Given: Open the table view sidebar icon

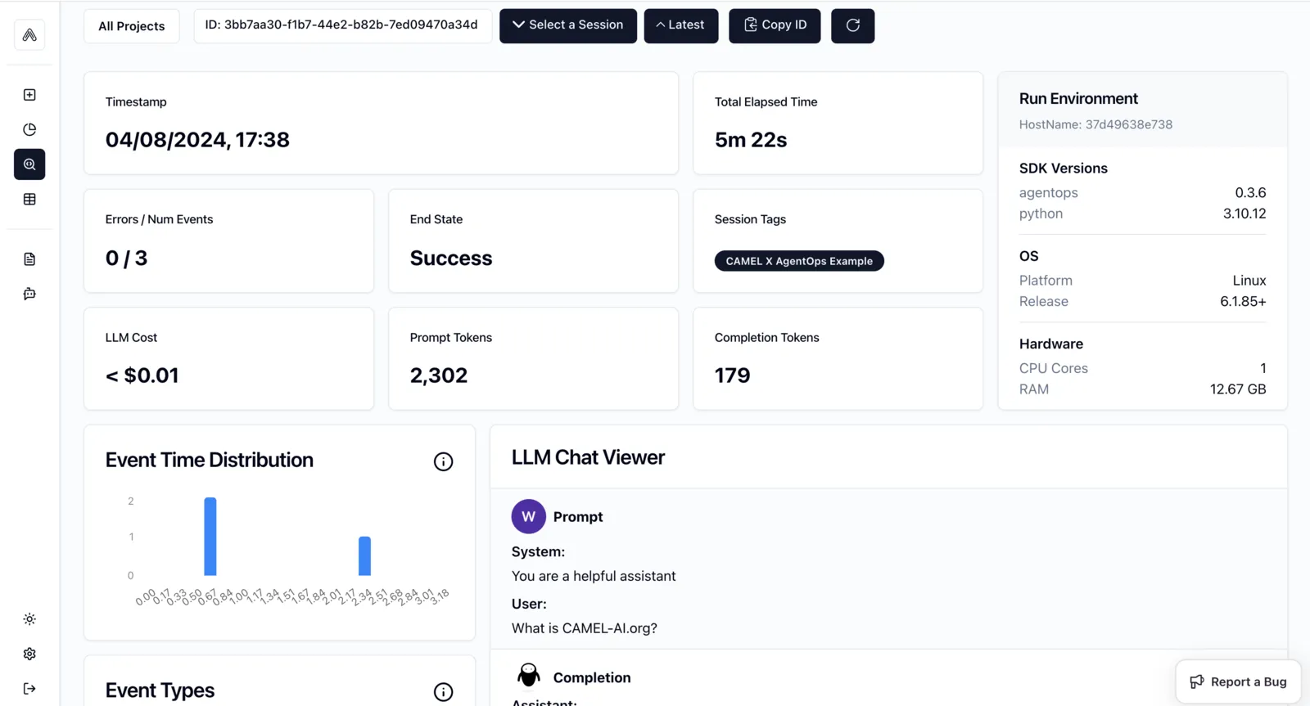Looking at the screenshot, I should [x=29, y=200].
